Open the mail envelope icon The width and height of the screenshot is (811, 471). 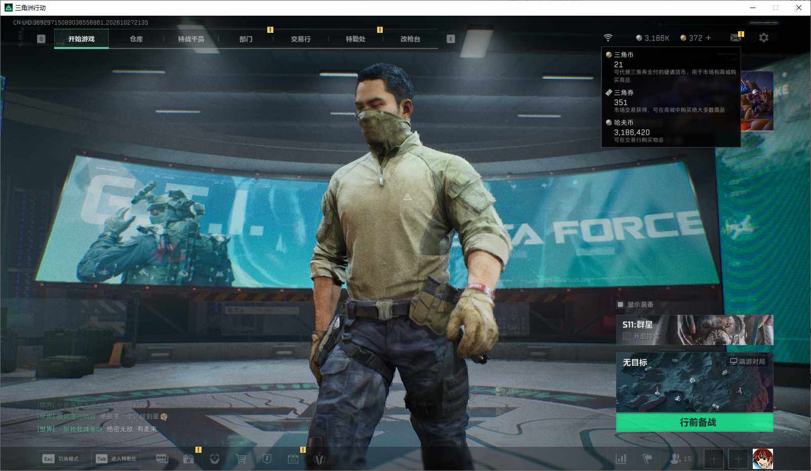coord(736,38)
